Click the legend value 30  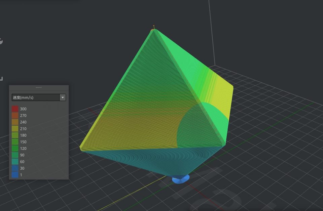tap(22, 168)
